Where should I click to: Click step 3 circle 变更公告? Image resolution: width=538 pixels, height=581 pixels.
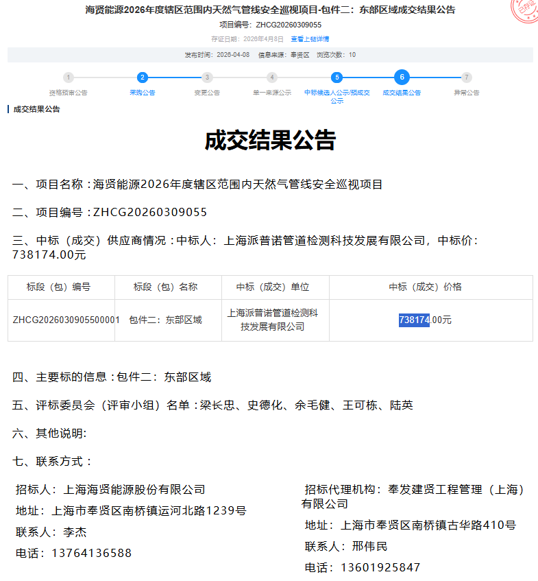coord(207,78)
